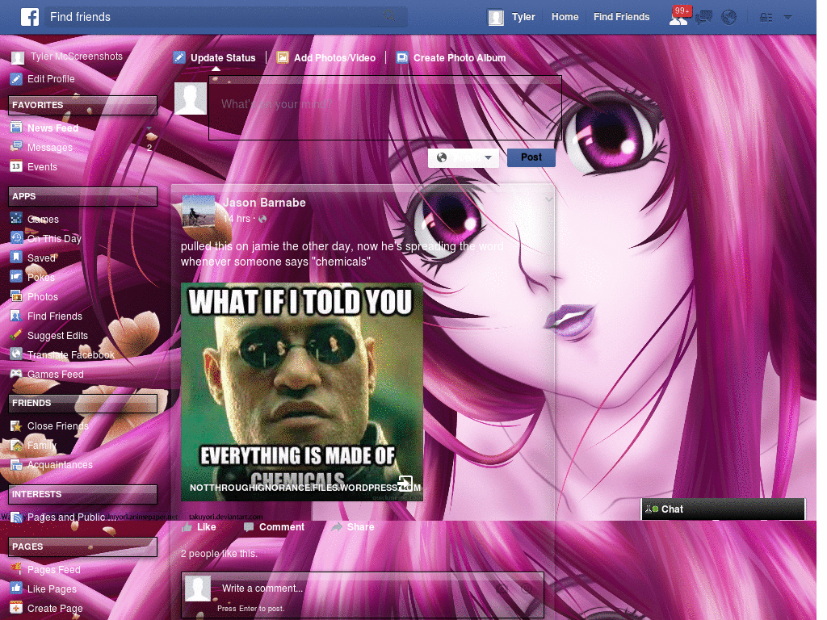Expand the account menu arrow in top bar
The width and height of the screenshot is (827, 620).
click(x=787, y=18)
